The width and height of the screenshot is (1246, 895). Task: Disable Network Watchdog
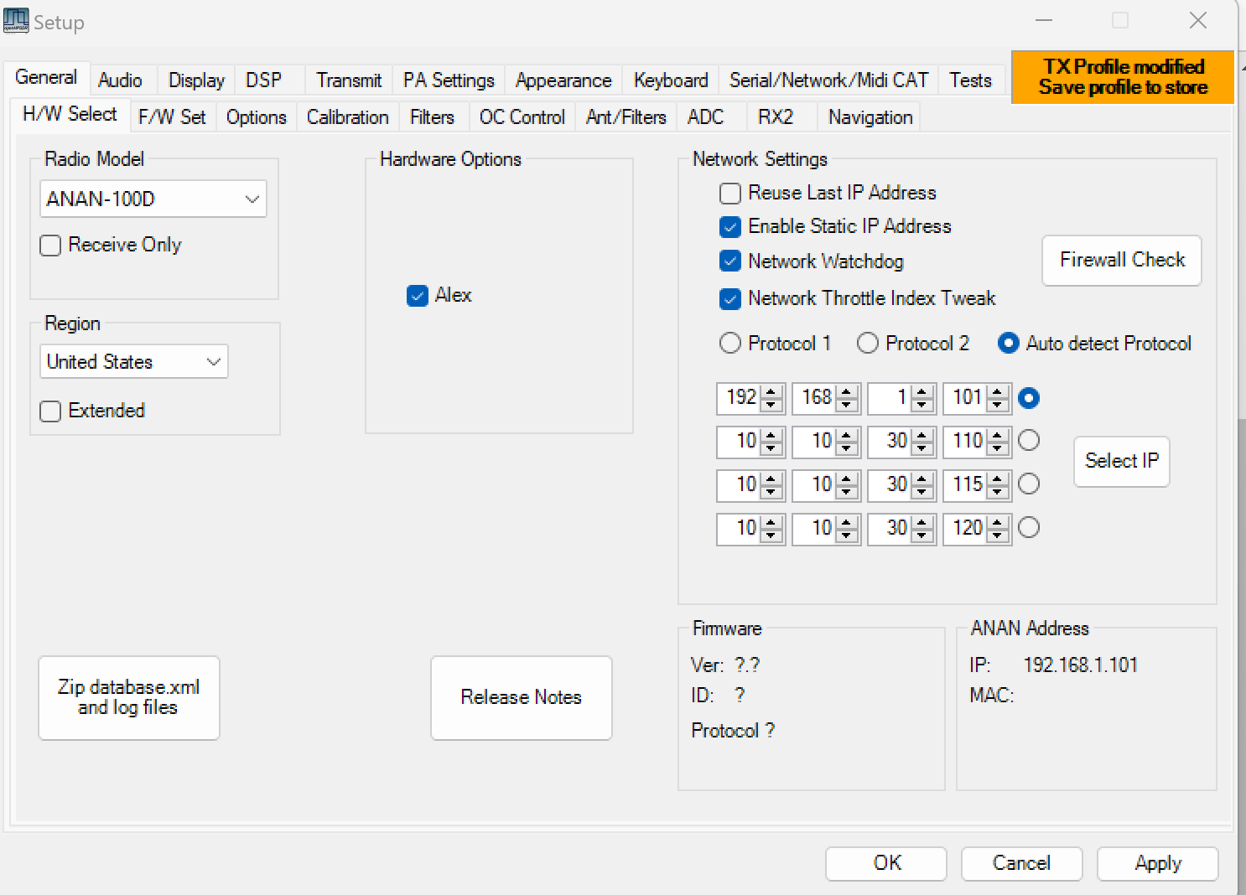click(730, 261)
